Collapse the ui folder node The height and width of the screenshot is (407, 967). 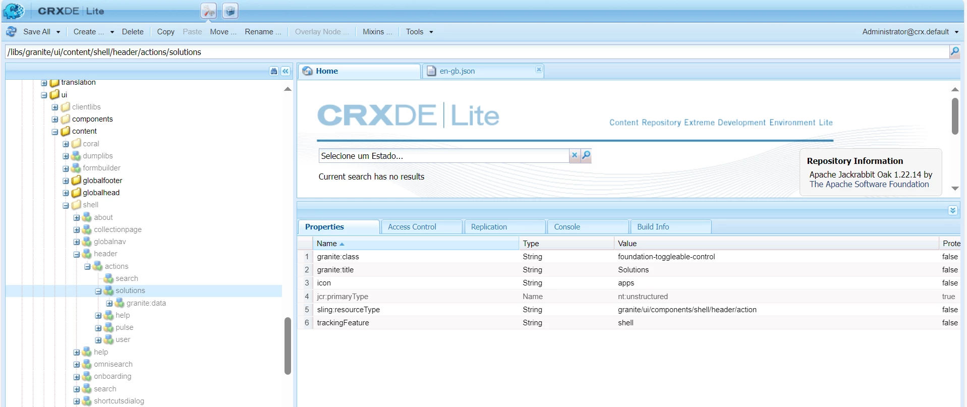tap(44, 95)
